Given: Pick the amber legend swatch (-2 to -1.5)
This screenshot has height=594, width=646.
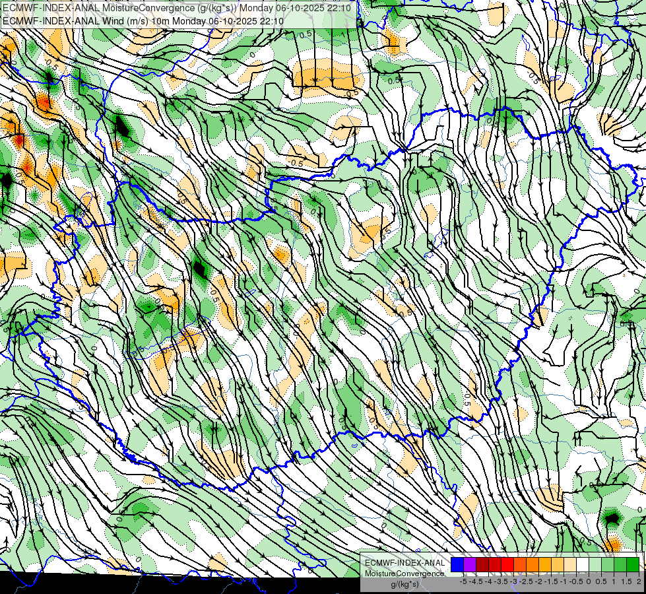Looking at the screenshot, I should (x=545, y=564).
